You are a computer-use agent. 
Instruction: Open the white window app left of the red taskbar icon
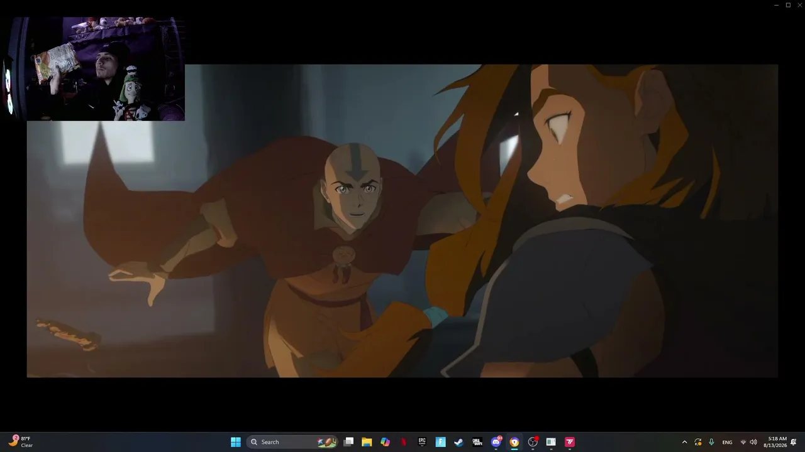tap(551, 442)
